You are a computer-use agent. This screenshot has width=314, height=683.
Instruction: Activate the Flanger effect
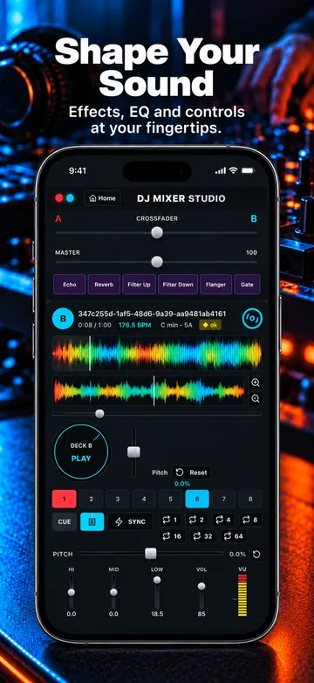click(x=215, y=285)
